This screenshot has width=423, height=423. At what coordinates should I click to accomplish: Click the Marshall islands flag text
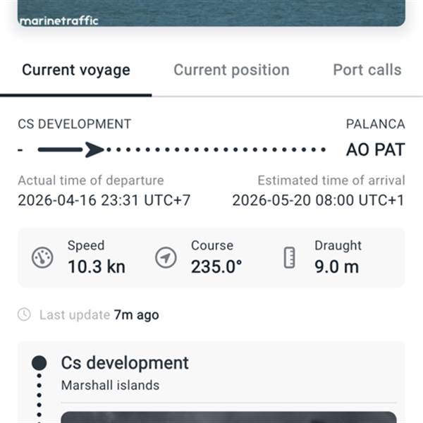pyautogui.click(x=110, y=386)
